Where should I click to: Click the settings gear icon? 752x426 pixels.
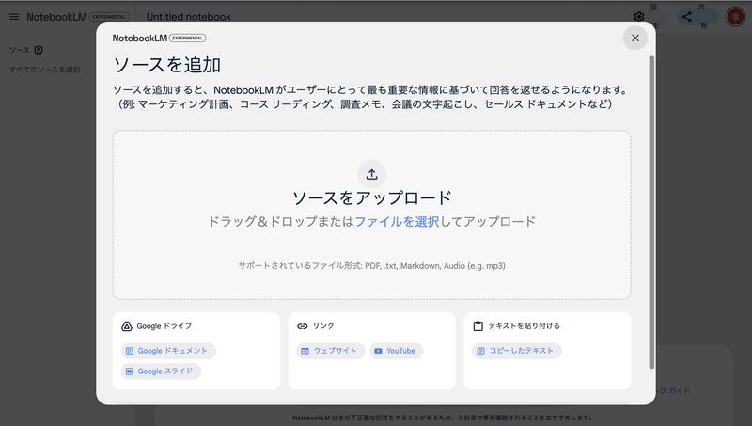pos(639,16)
